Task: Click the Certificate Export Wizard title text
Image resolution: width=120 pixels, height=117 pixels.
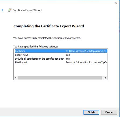Action: tap(27, 10)
